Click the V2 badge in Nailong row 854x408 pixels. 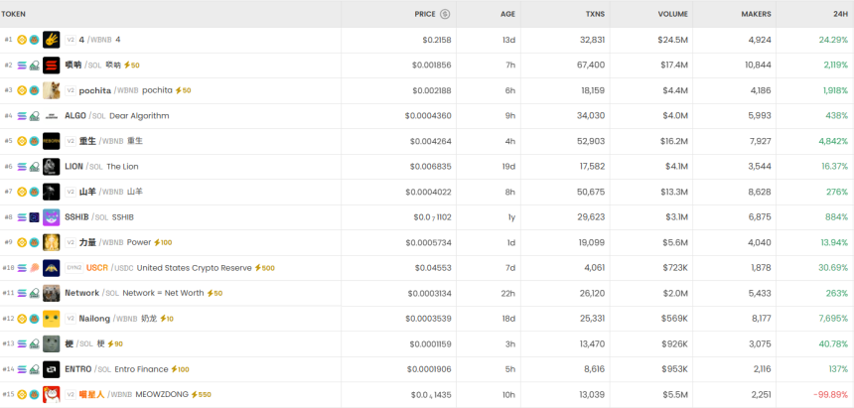[x=71, y=319]
